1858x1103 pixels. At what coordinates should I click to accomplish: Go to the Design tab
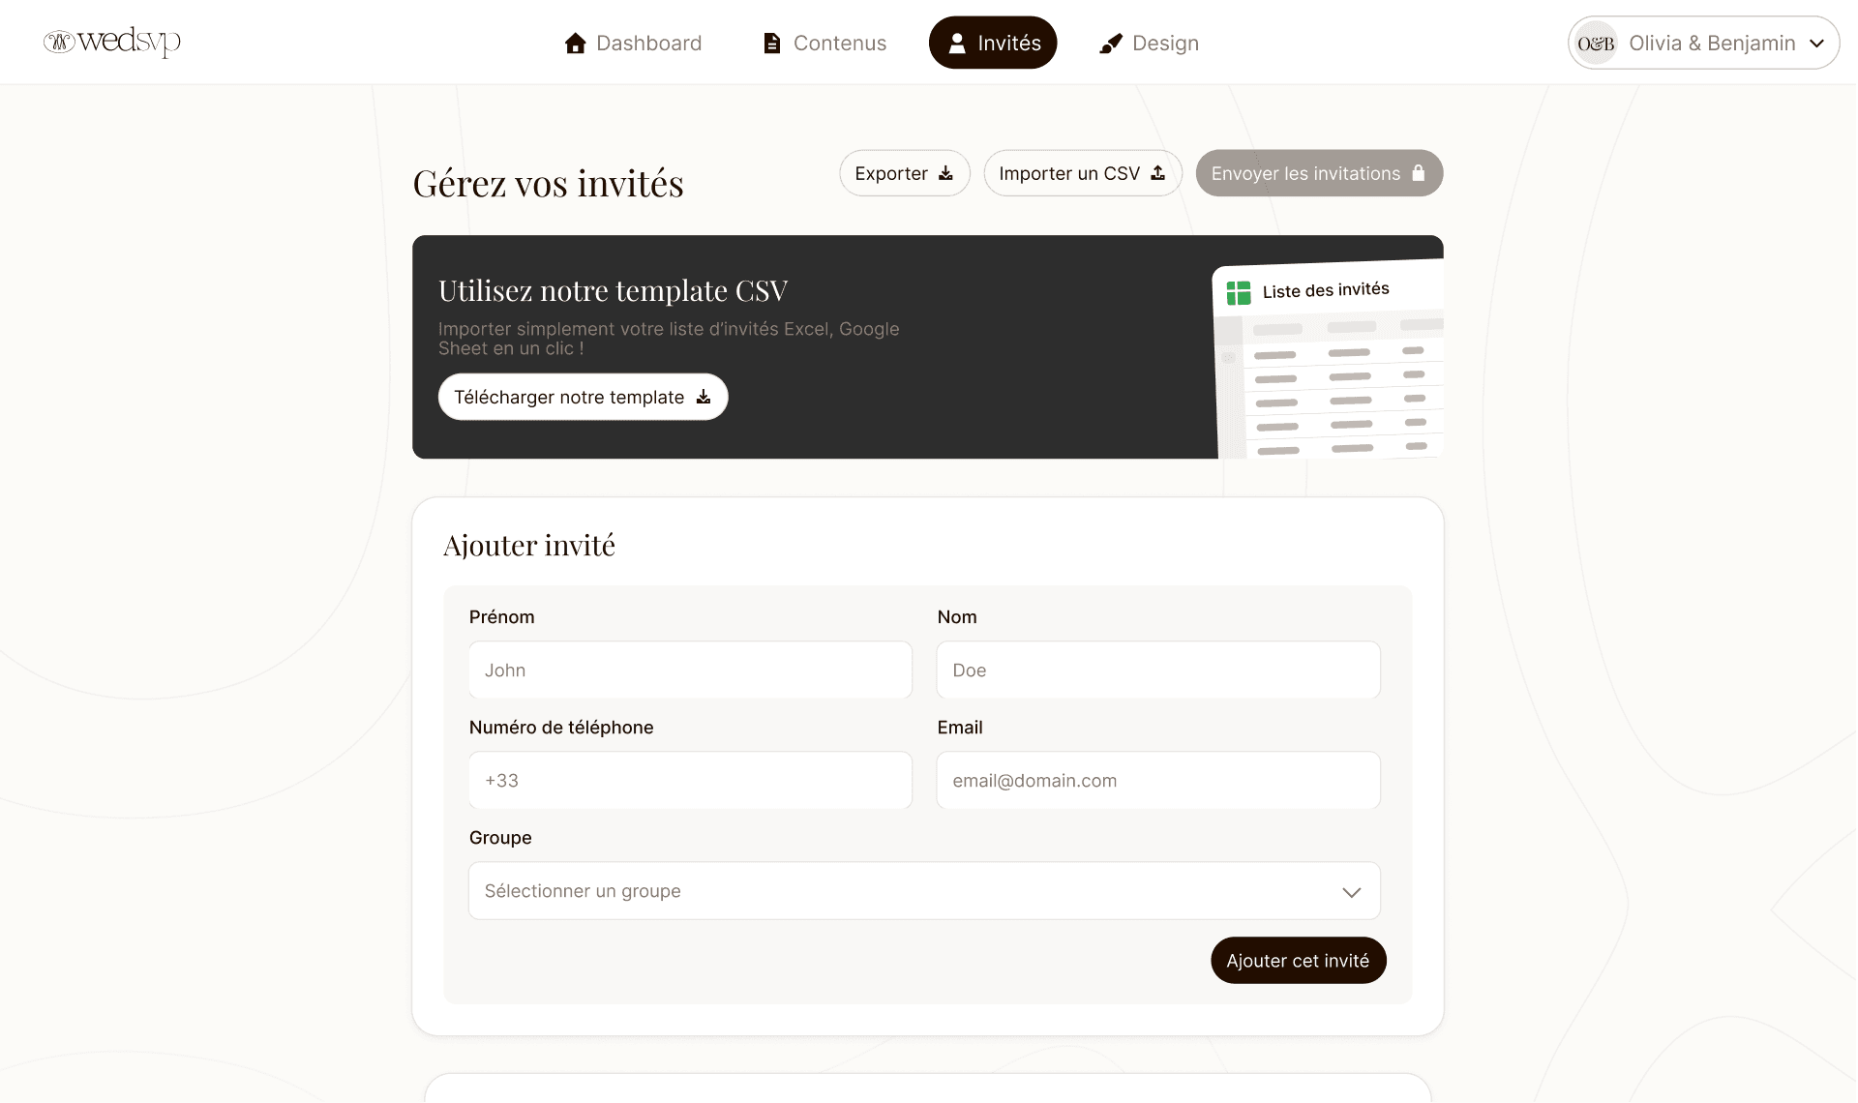click(x=1149, y=43)
